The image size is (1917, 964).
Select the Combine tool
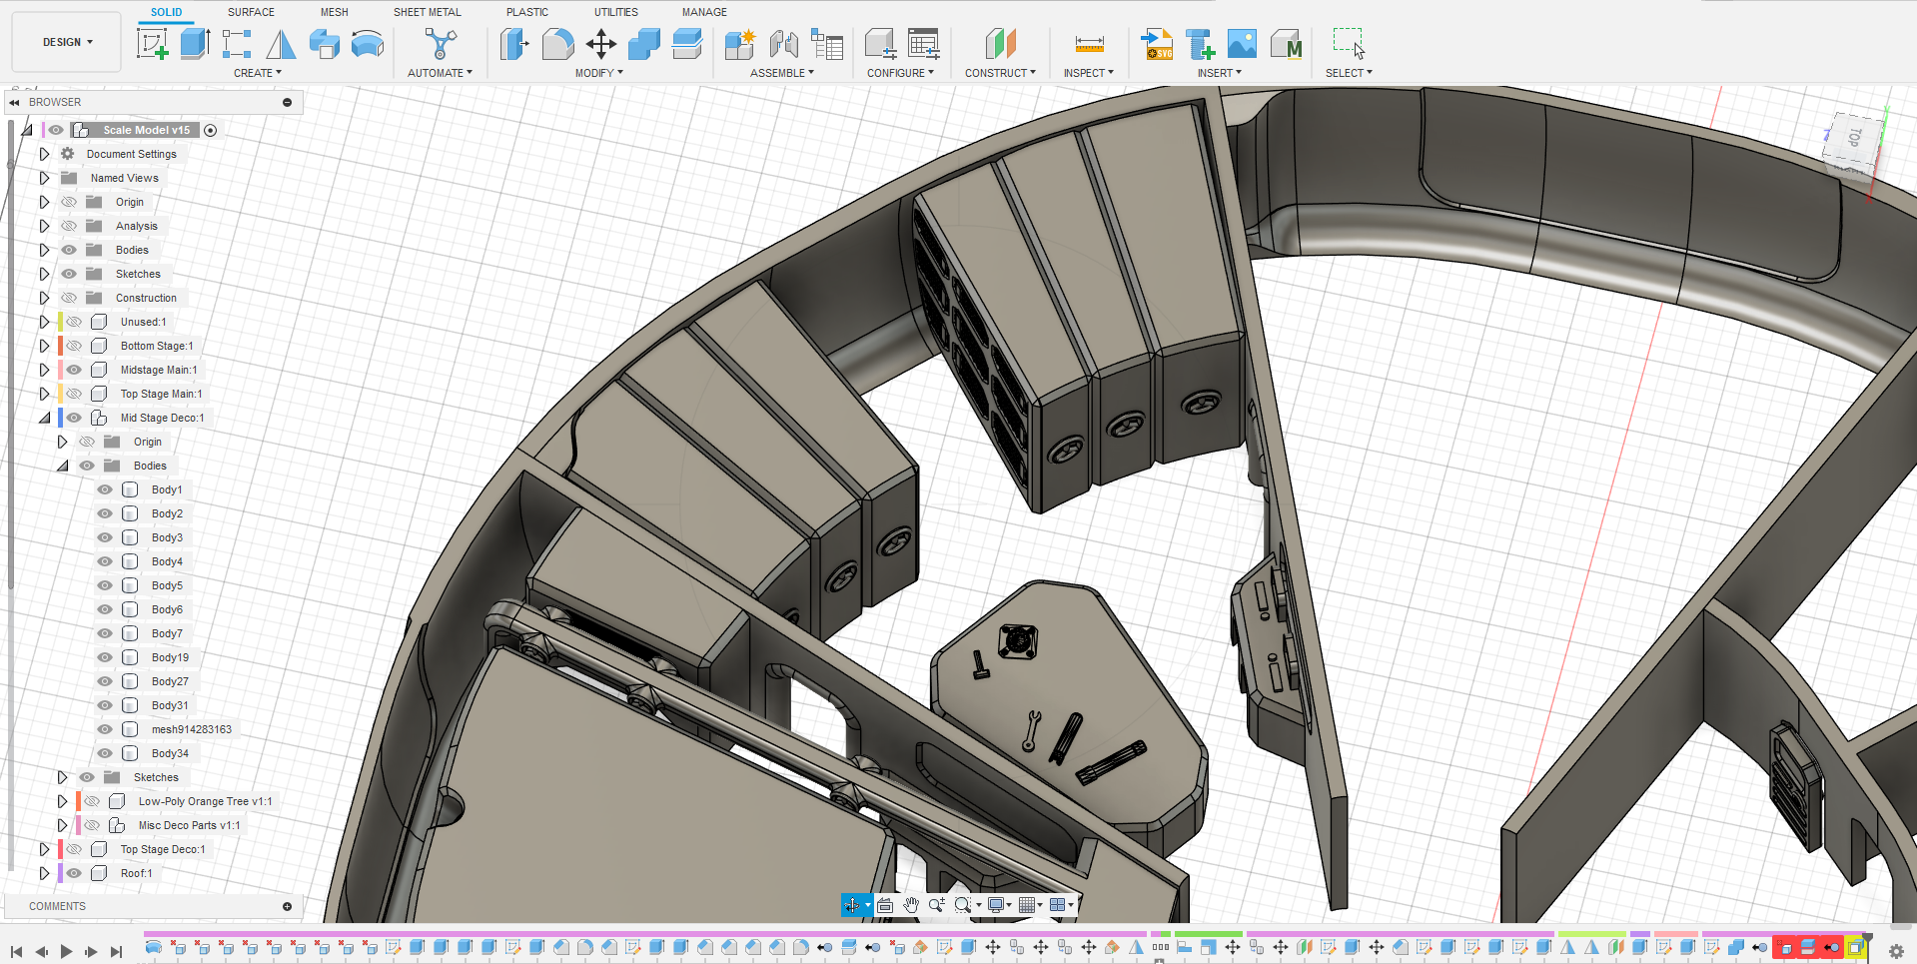point(643,44)
